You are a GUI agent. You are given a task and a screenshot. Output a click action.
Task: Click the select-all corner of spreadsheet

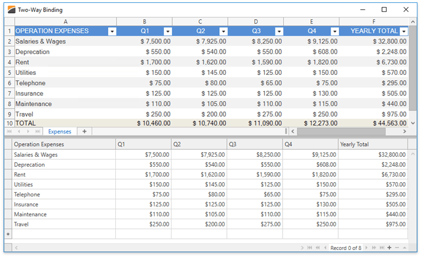click(x=9, y=22)
